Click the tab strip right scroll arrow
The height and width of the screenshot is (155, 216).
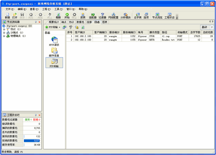click(213, 22)
